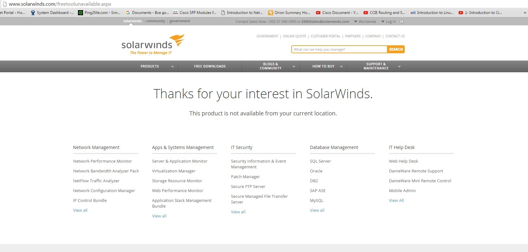The image size is (528, 252).
Task: Open Network Performance Monitor link
Action: [102, 161]
